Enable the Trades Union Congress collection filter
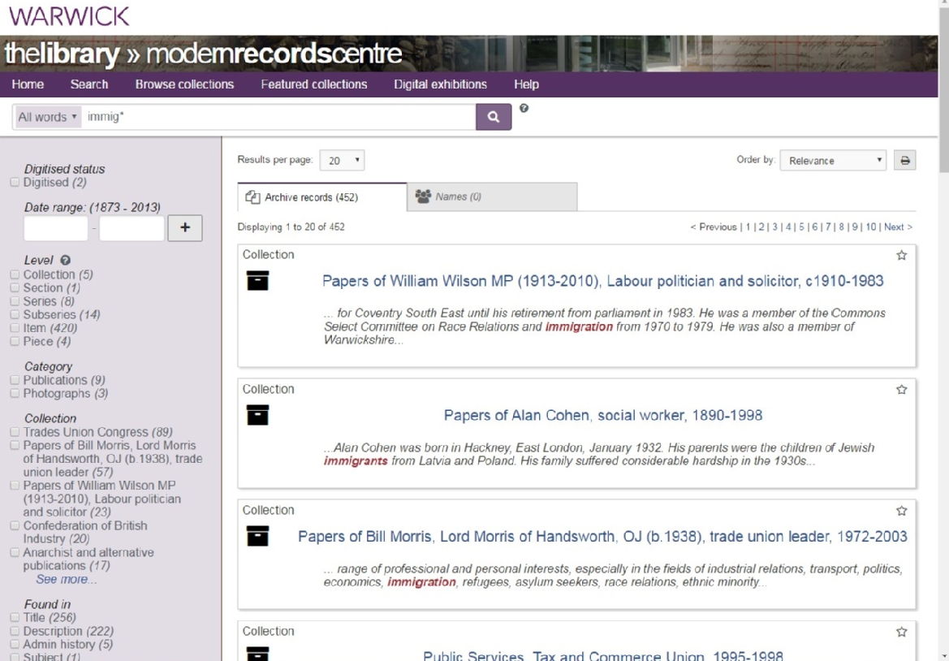Viewport: 949px width, 661px height. [15, 433]
